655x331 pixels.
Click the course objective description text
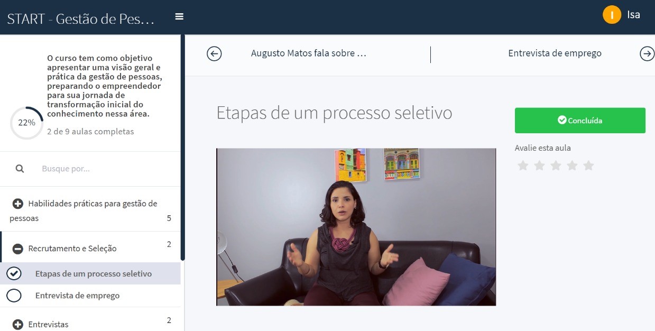click(x=104, y=86)
